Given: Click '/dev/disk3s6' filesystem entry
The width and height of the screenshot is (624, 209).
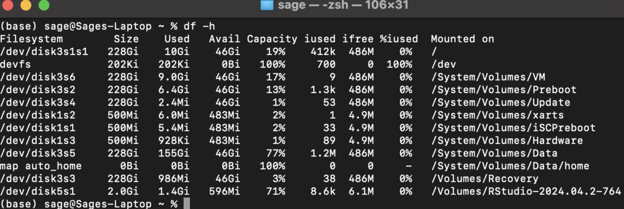Looking at the screenshot, I should (38, 77).
